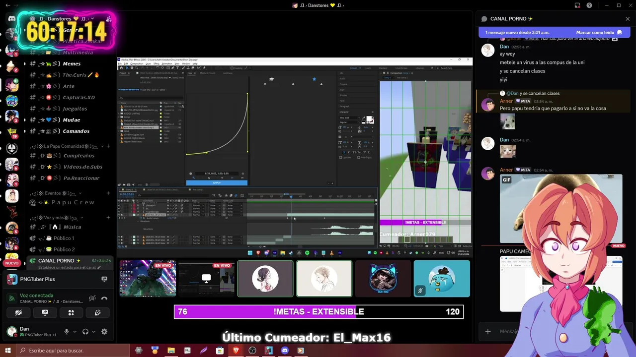This screenshot has width=636, height=357.
Task: Watch the second EN VIVO After Effects stream
Action: (x=206, y=278)
